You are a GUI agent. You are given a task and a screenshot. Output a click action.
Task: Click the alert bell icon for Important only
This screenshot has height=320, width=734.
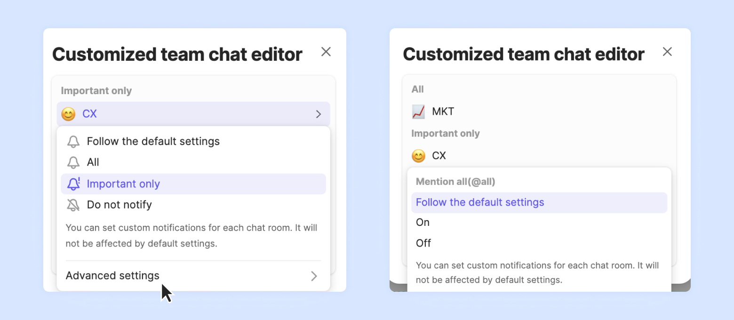pos(73,184)
